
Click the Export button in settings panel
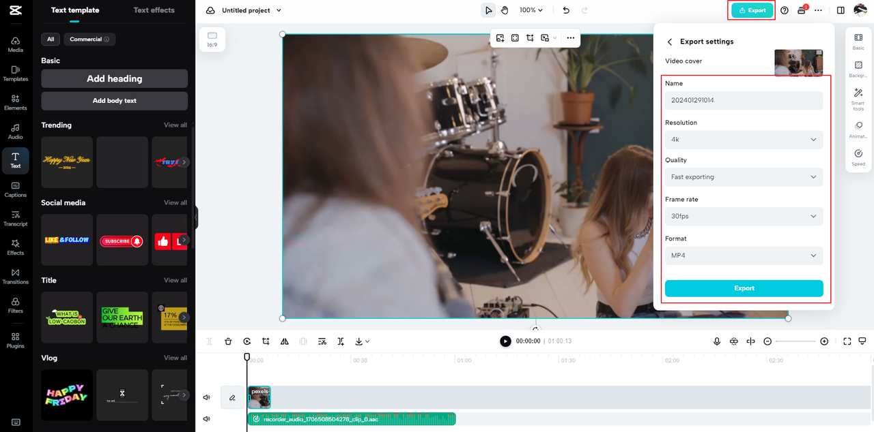tap(744, 288)
